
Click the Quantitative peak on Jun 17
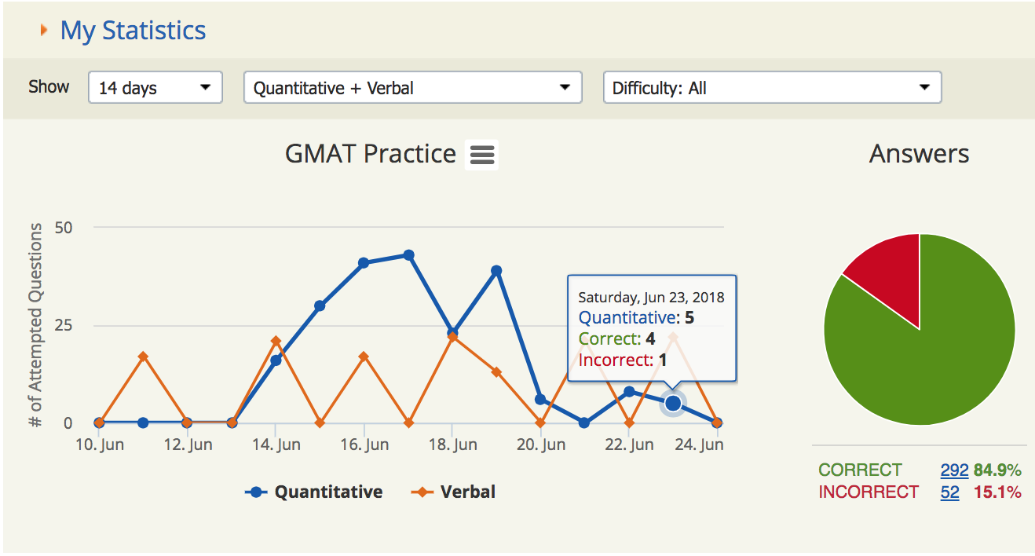coord(409,254)
